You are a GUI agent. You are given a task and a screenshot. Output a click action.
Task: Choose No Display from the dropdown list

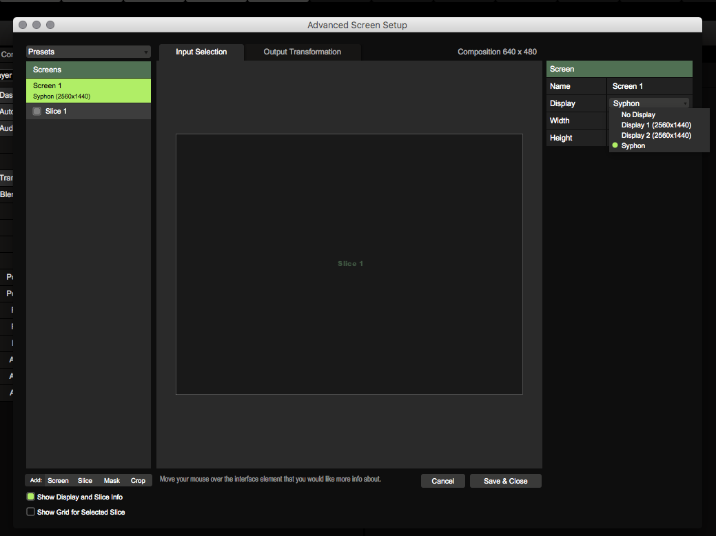pyautogui.click(x=638, y=115)
